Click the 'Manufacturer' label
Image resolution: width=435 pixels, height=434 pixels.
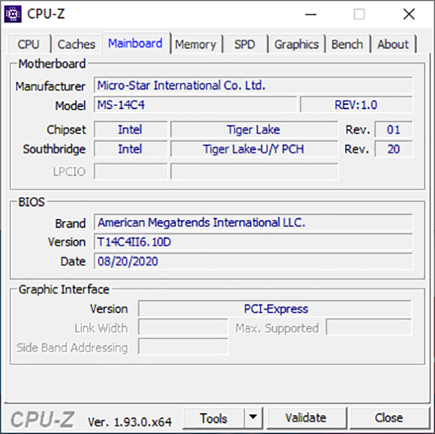tap(50, 86)
